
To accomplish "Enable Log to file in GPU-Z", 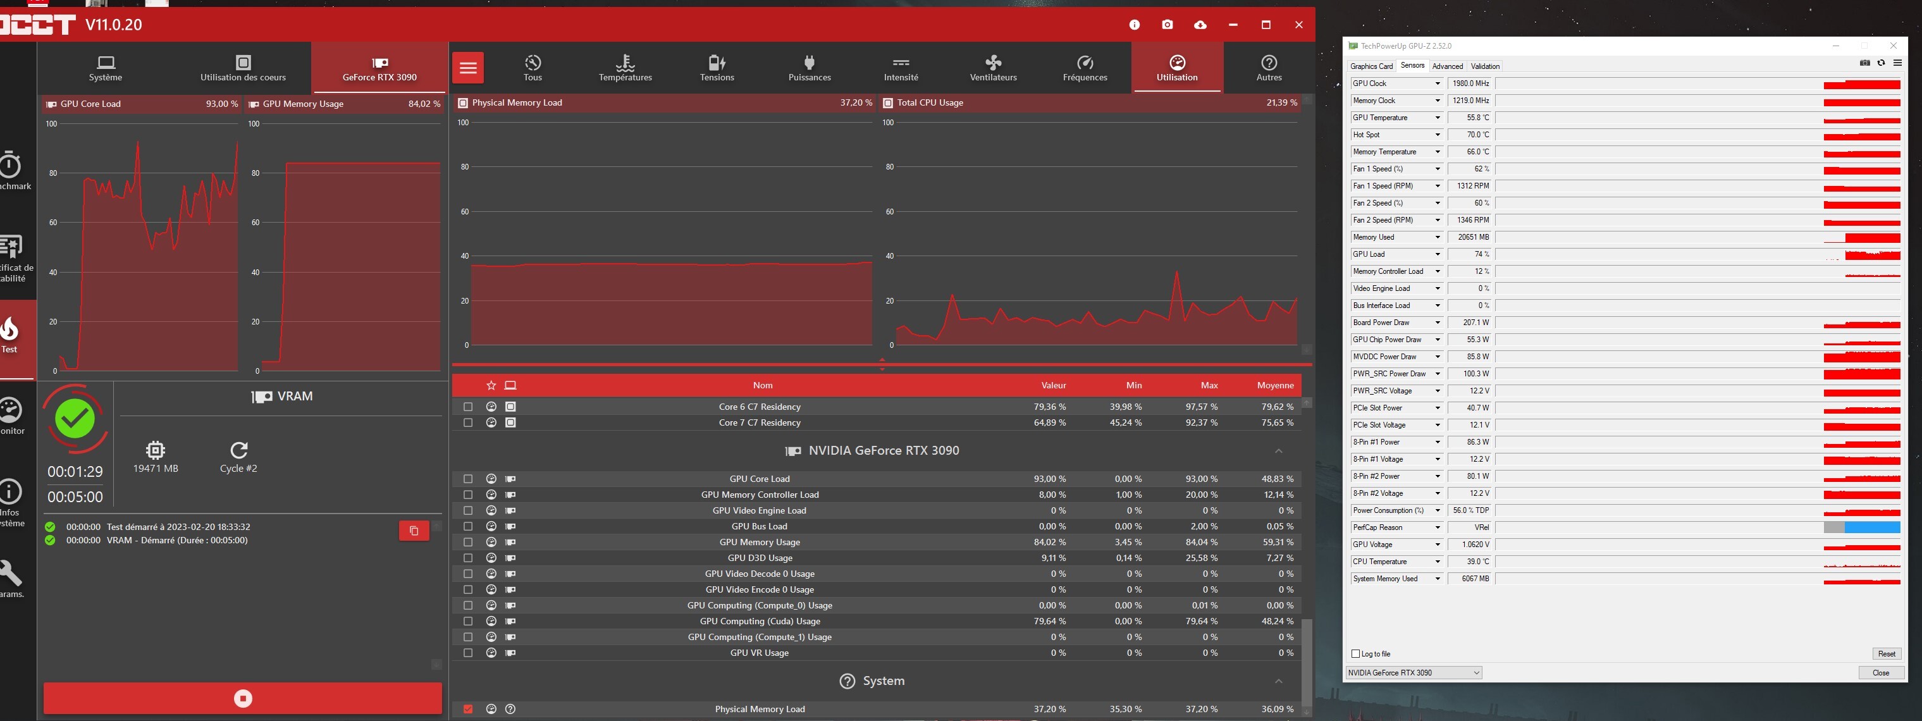I will coord(1356,654).
